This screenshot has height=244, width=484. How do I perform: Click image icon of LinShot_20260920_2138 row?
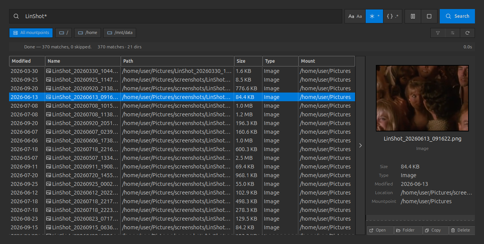pyautogui.click(x=48, y=88)
